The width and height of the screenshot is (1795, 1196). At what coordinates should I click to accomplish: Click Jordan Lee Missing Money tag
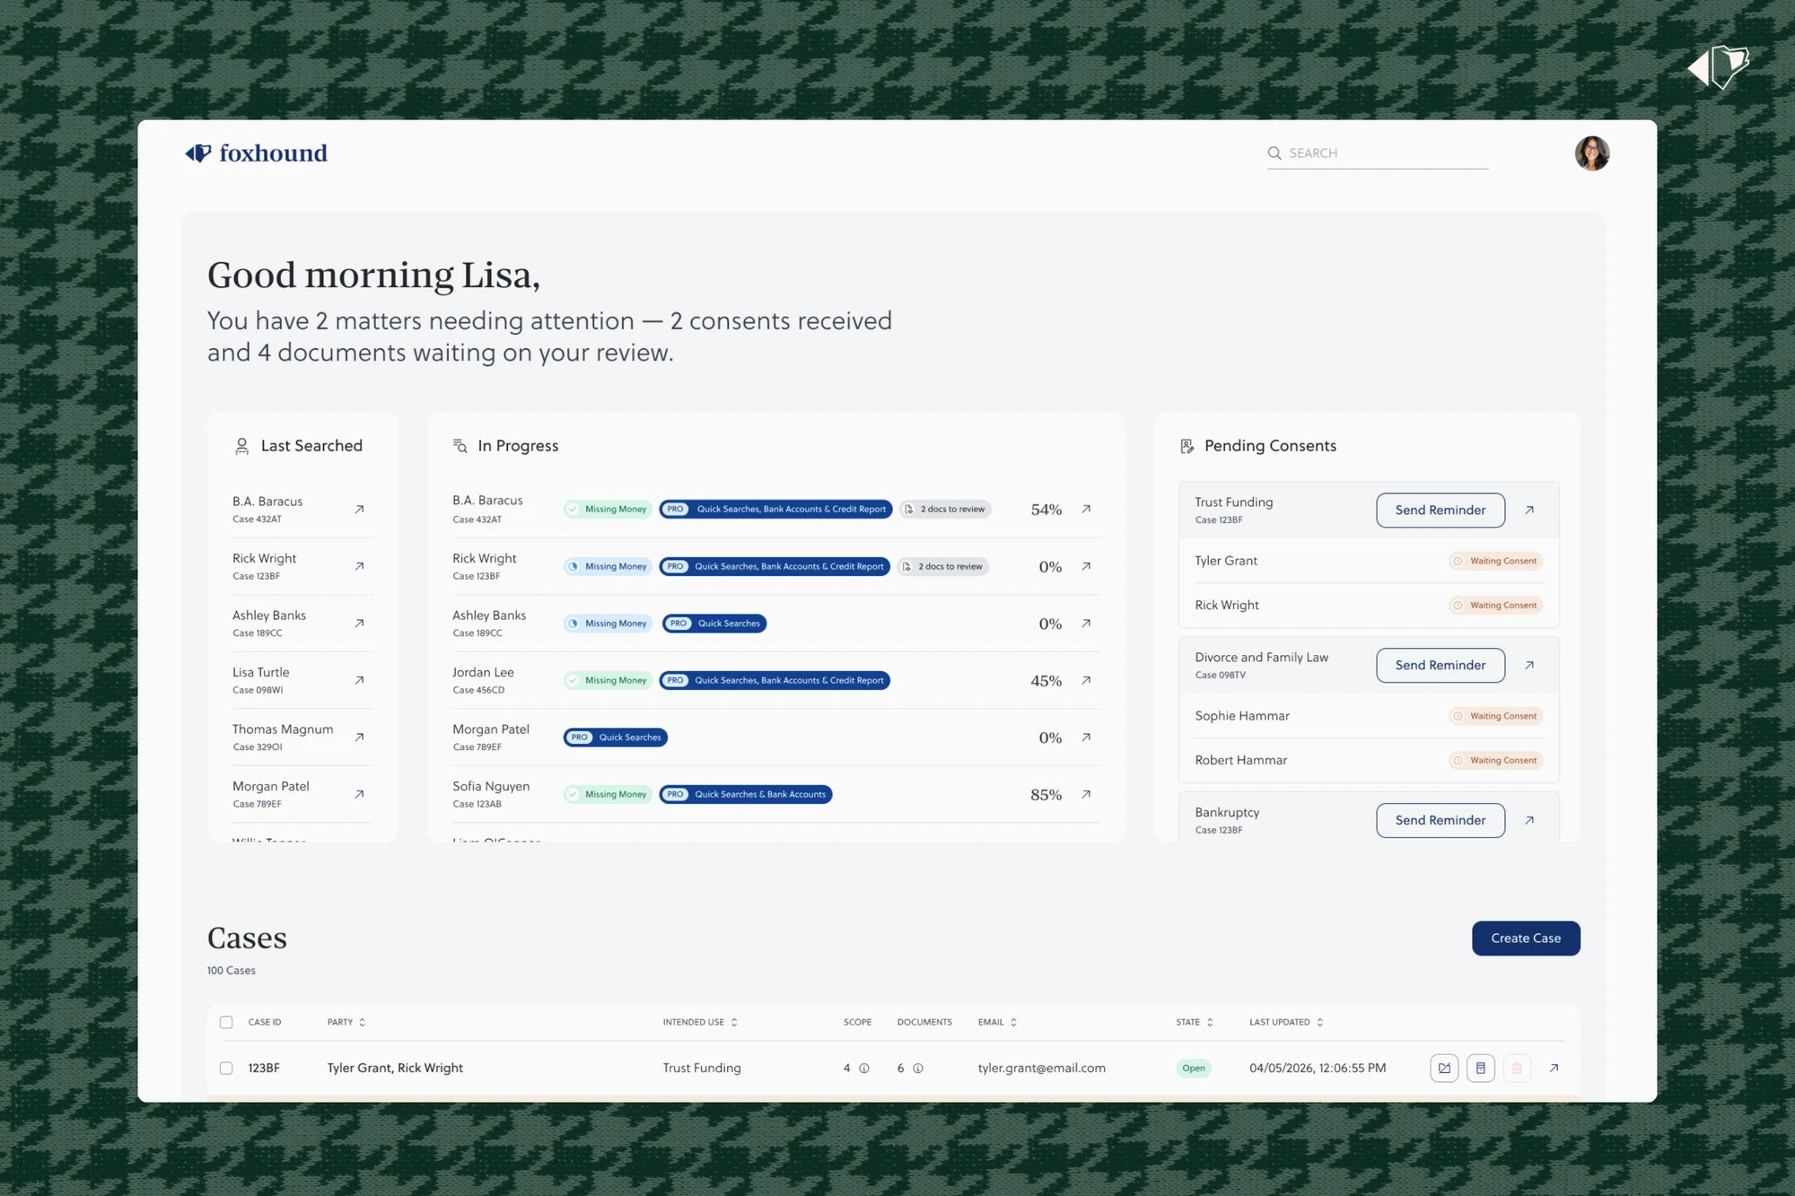tap(608, 680)
